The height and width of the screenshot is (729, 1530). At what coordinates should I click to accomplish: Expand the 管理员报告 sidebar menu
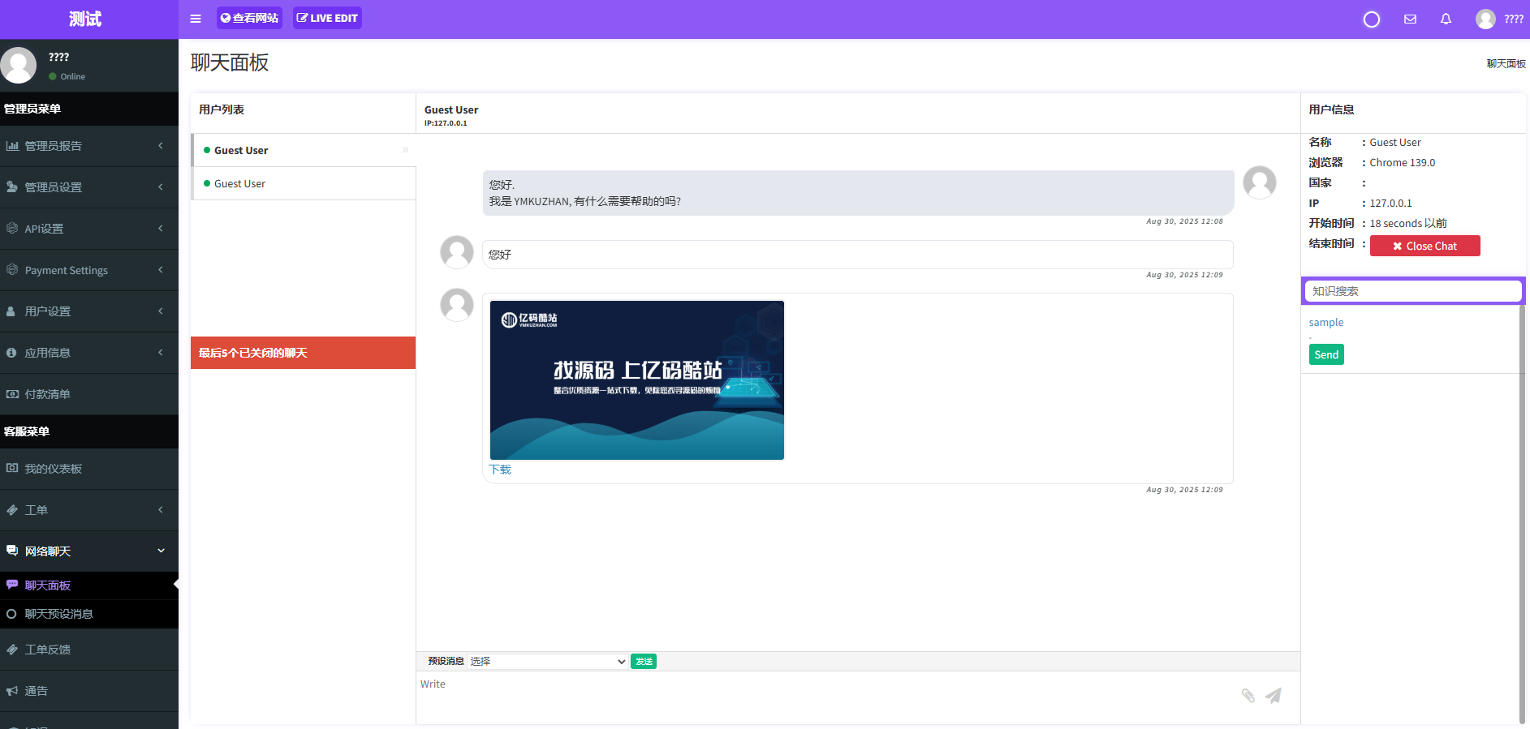pos(54,146)
